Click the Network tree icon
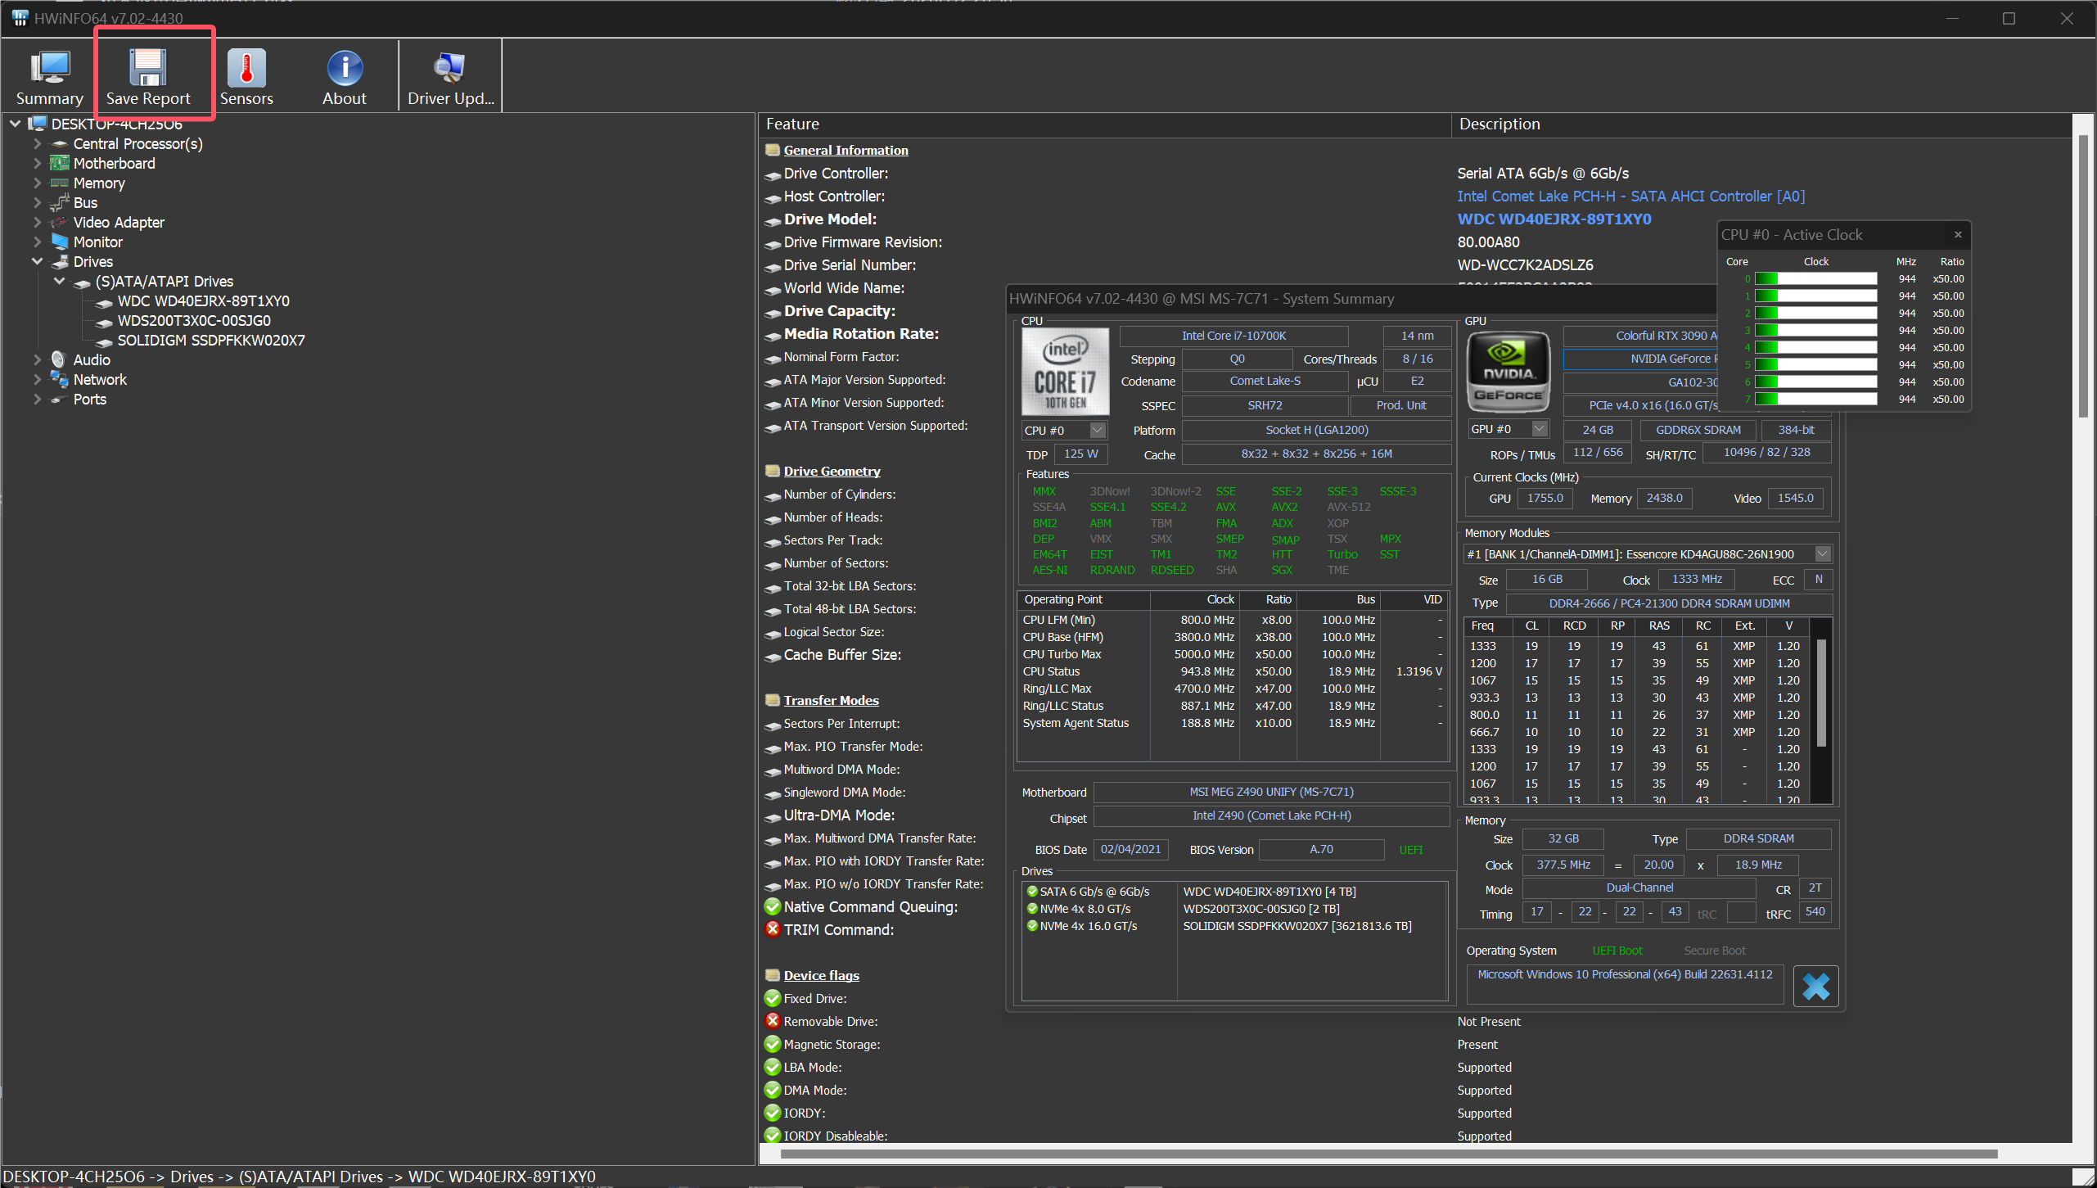Viewport: 2097px width, 1188px height. pos(59,379)
